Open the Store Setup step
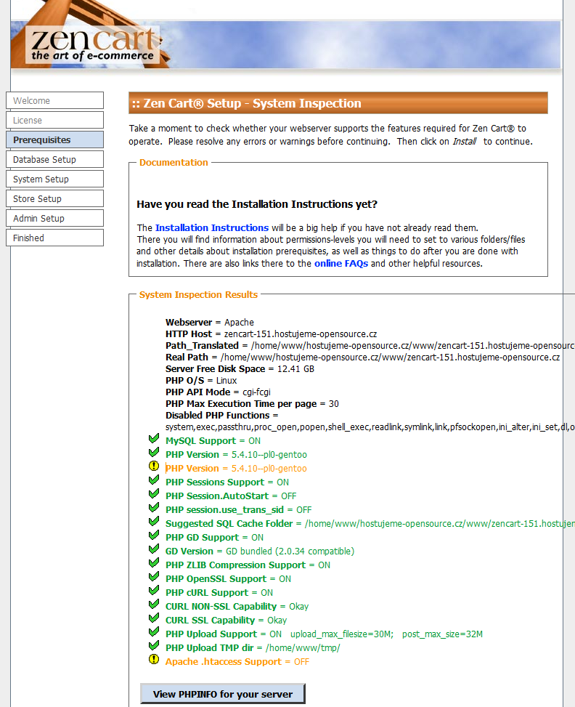The image size is (575, 707). click(54, 199)
